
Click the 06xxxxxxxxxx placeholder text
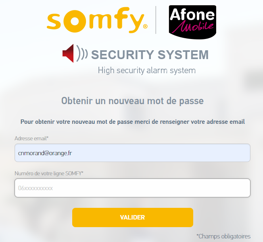35,188
